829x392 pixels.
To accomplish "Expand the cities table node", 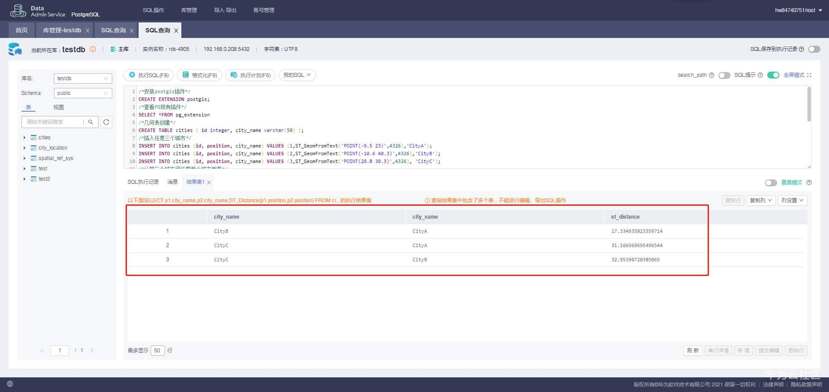I will pos(25,138).
